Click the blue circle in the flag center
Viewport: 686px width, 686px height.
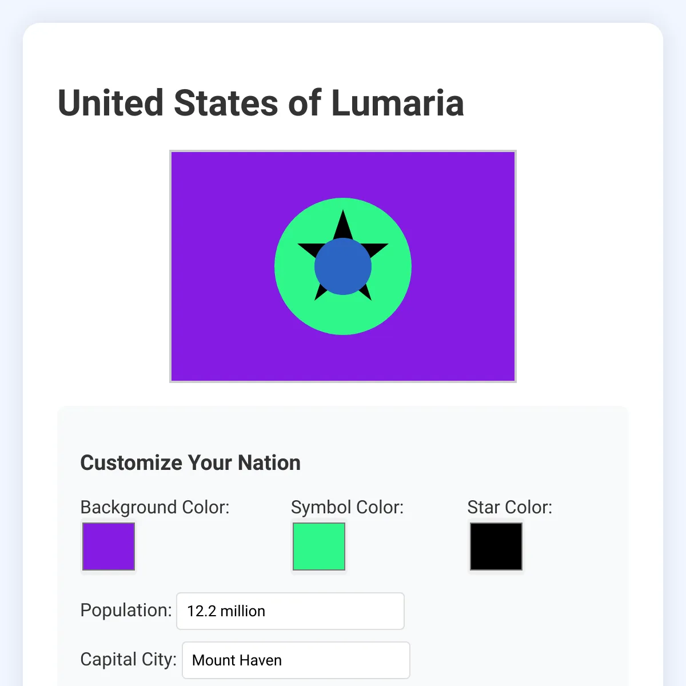pyautogui.click(x=343, y=266)
